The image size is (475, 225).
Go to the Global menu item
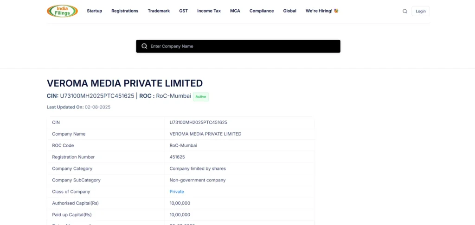[289, 11]
